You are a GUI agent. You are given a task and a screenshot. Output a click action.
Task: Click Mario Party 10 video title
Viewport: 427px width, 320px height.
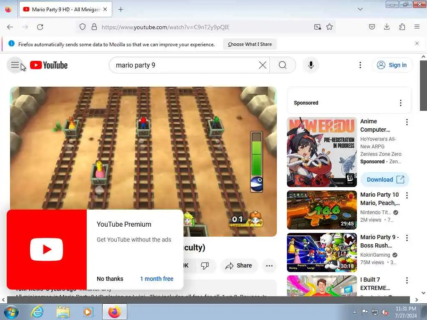pos(380,199)
